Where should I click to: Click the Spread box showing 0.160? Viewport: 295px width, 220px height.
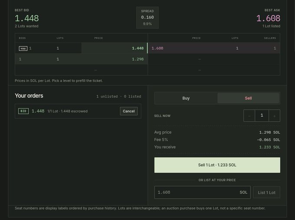point(147,17)
